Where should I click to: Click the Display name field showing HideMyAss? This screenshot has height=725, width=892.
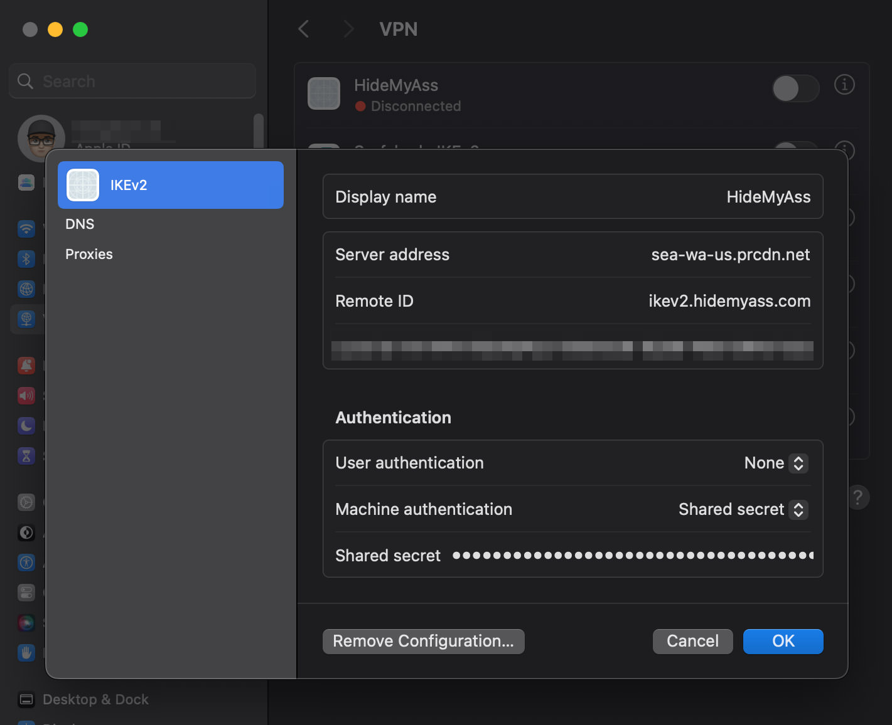tap(572, 197)
